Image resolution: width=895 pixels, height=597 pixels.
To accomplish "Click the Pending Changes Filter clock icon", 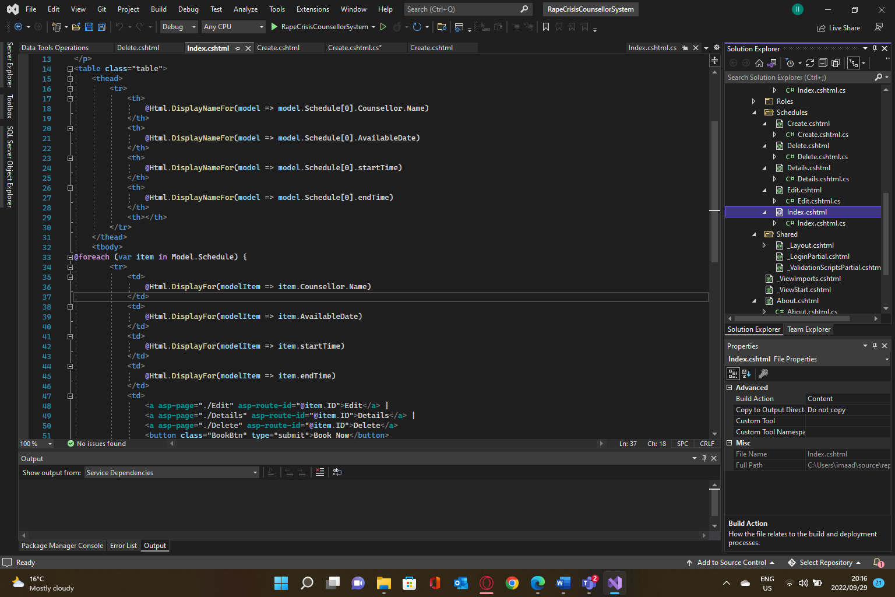I will [790, 63].
